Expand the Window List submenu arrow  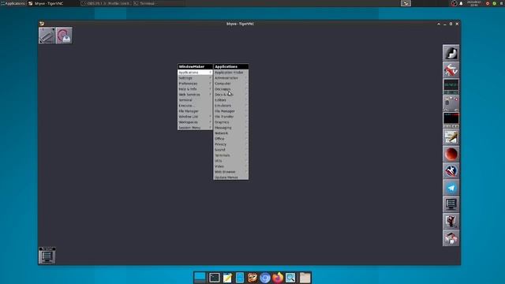coord(211,117)
